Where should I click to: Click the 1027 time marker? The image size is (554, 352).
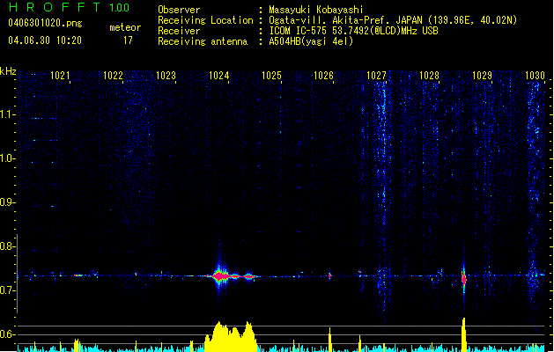[x=377, y=76]
